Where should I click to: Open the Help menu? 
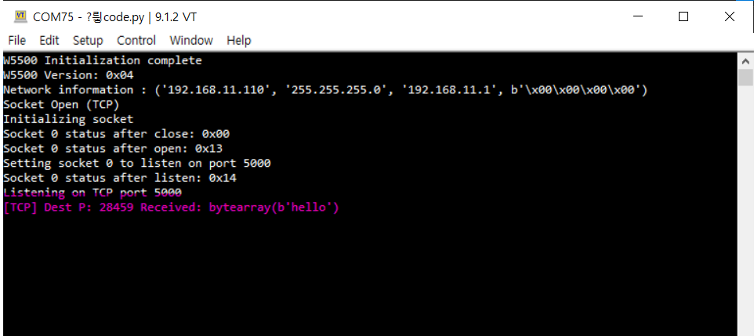tap(239, 41)
